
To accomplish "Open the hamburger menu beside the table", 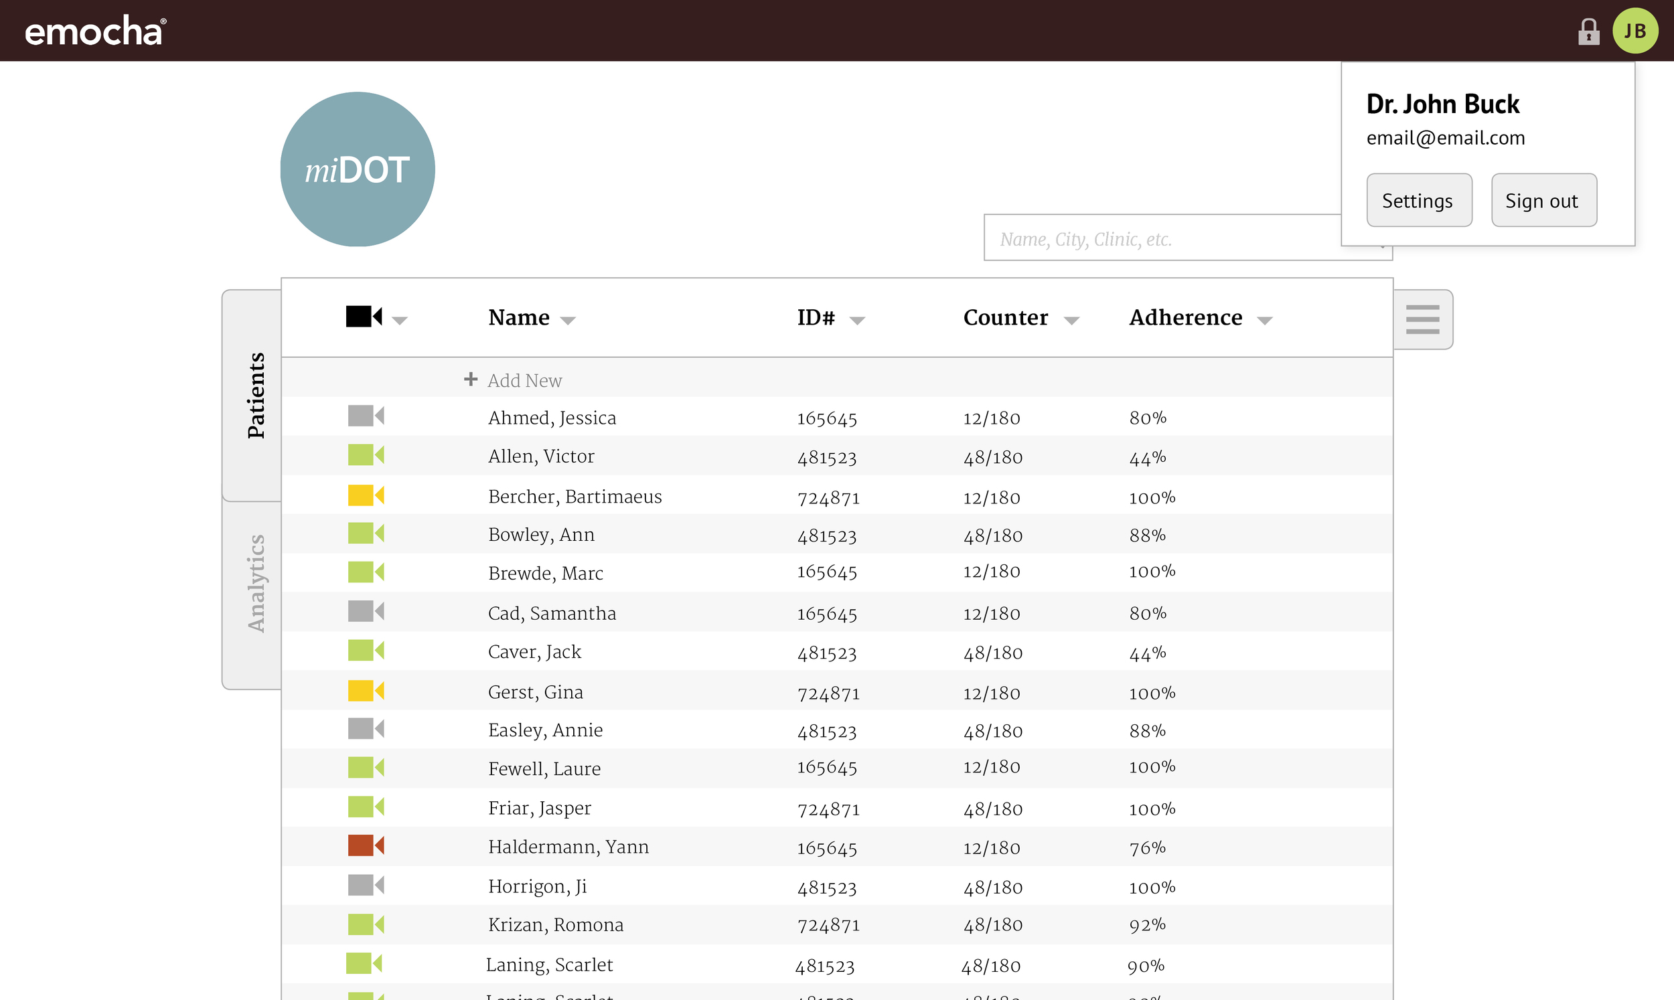I will tap(1422, 319).
